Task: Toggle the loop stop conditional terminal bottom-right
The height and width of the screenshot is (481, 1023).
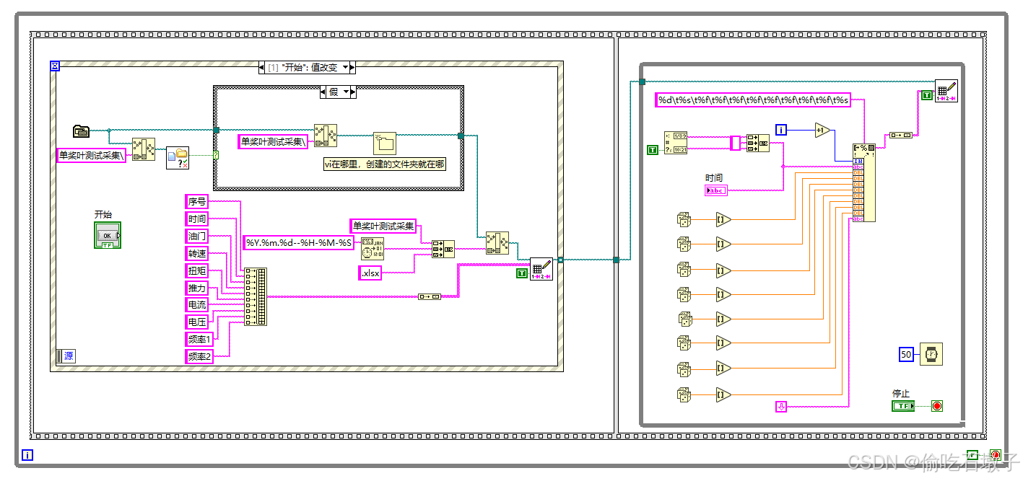Action: (936, 405)
